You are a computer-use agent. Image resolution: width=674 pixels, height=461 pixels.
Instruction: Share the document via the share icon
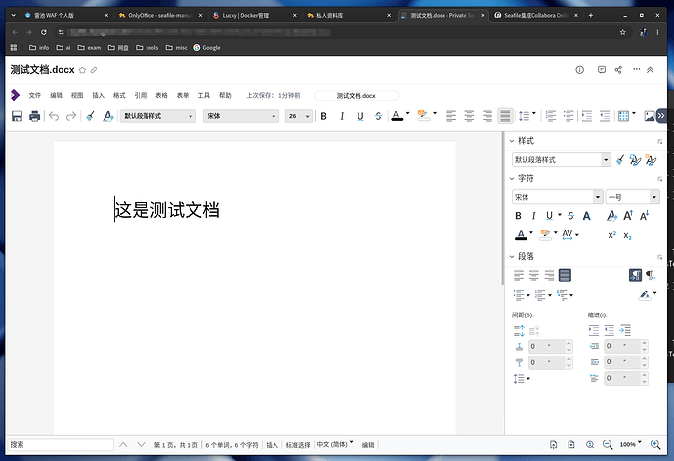coord(618,70)
